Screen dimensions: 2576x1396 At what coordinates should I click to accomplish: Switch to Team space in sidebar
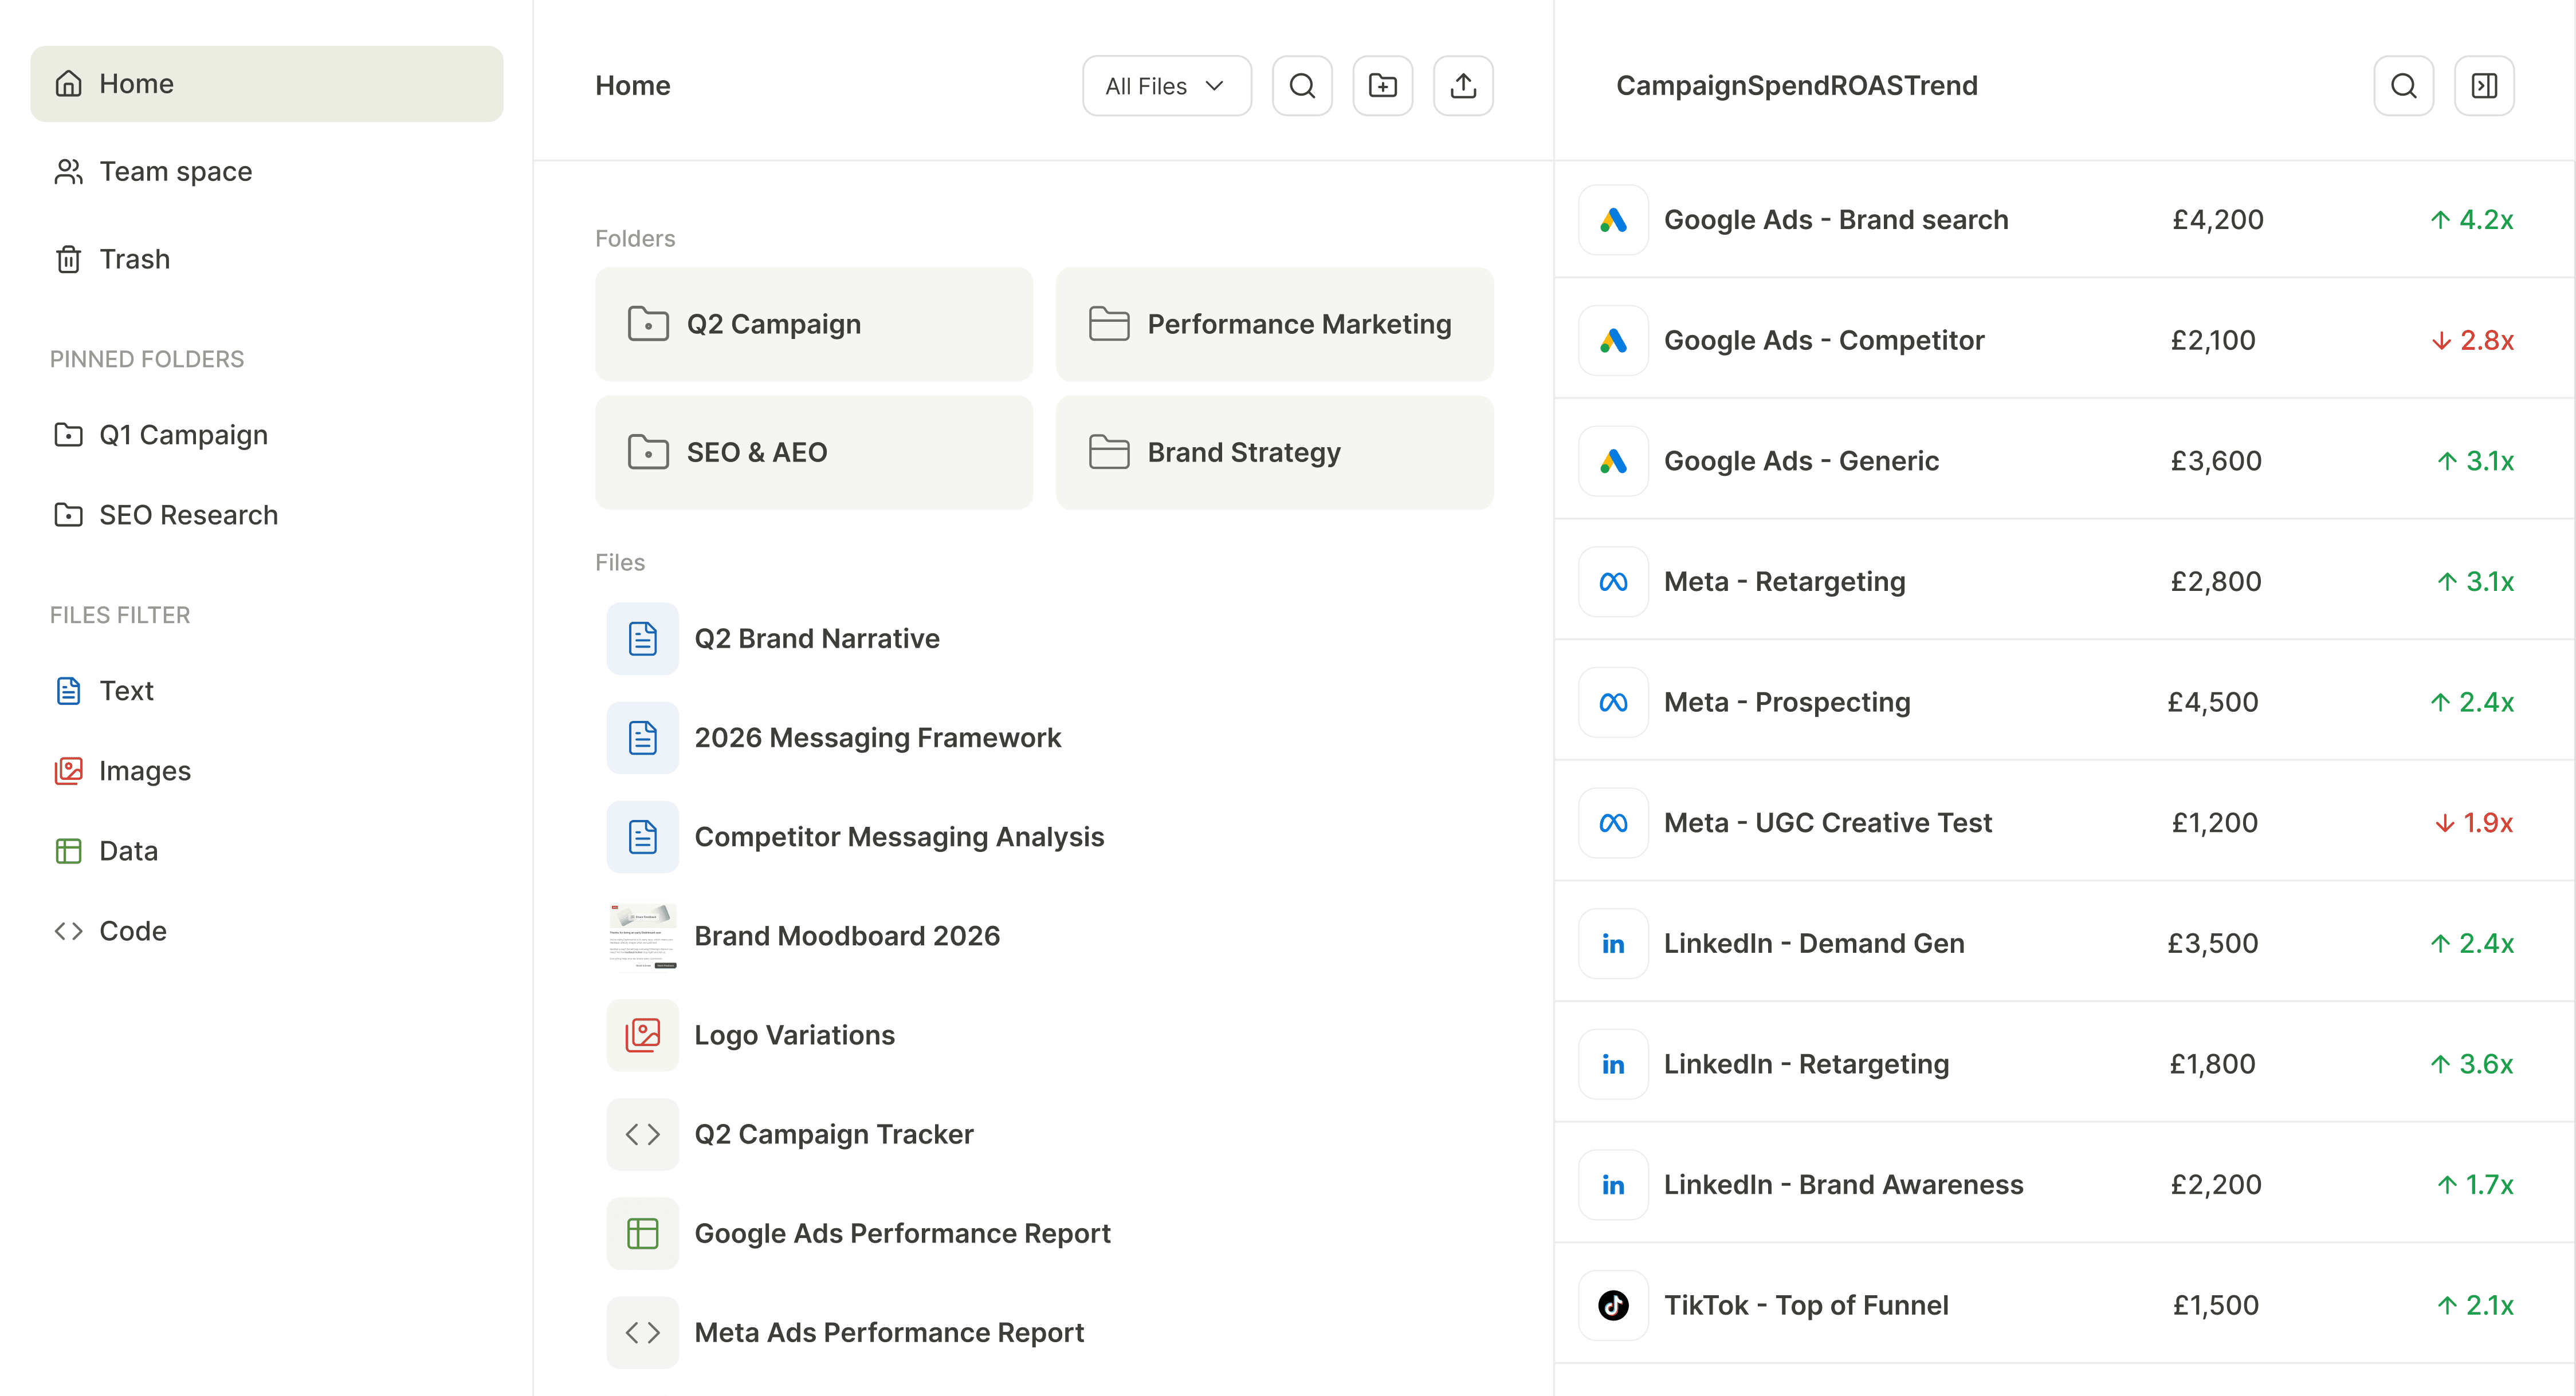pos(175,171)
